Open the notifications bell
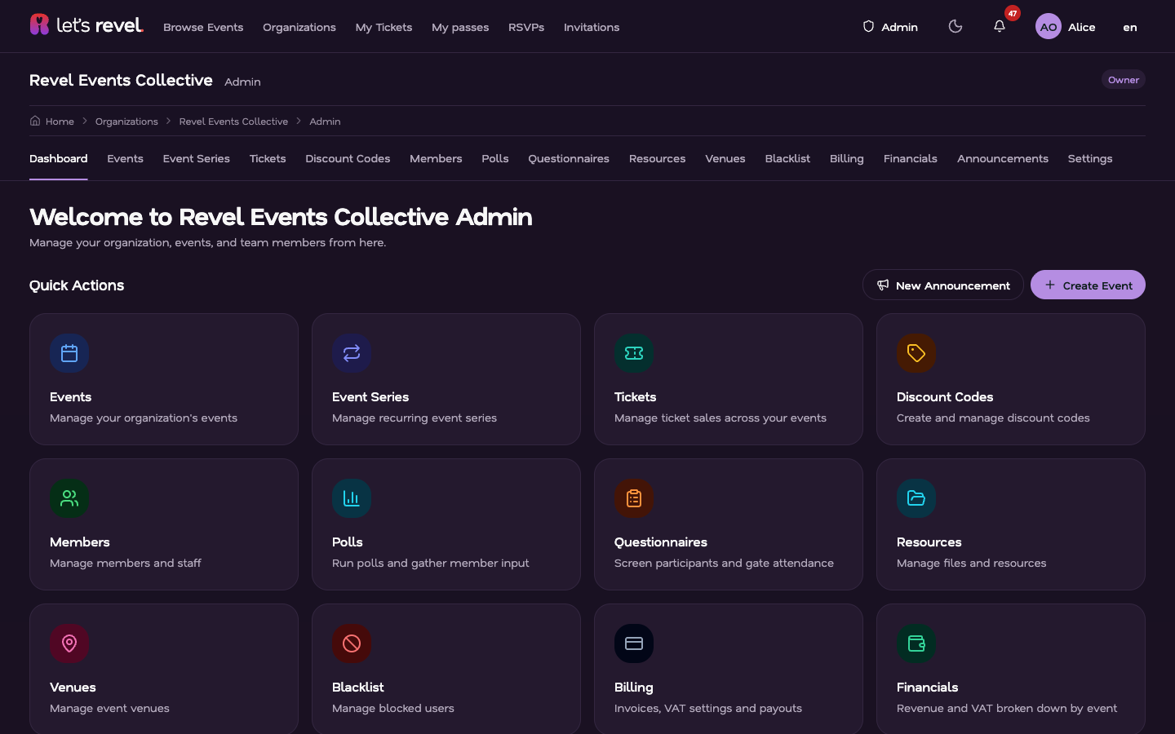 (x=999, y=27)
